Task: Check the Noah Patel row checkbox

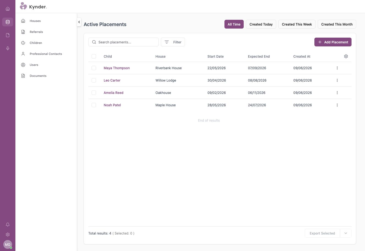Action: coord(94,105)
